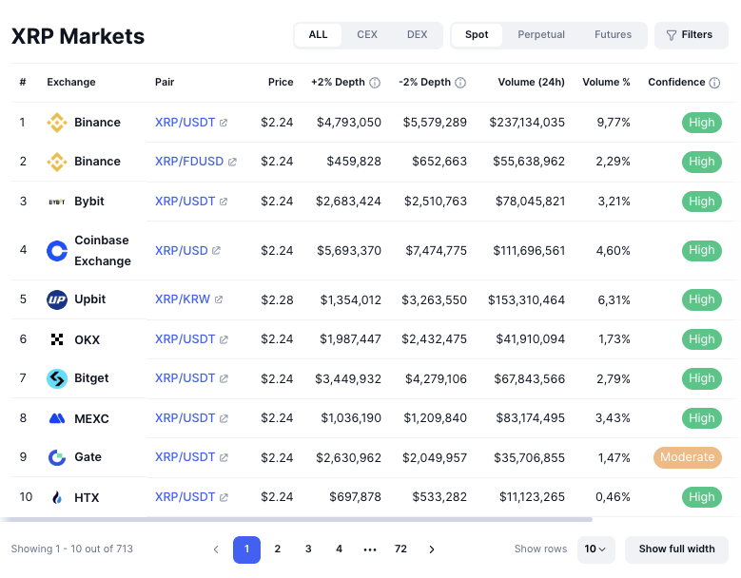This screenshot has width=741, height=578.
Task: Go to the previous page arrow
Action: (216, 549)
